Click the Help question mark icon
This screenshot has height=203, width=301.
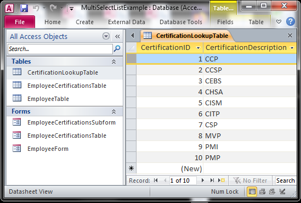(x=291, y=21)
